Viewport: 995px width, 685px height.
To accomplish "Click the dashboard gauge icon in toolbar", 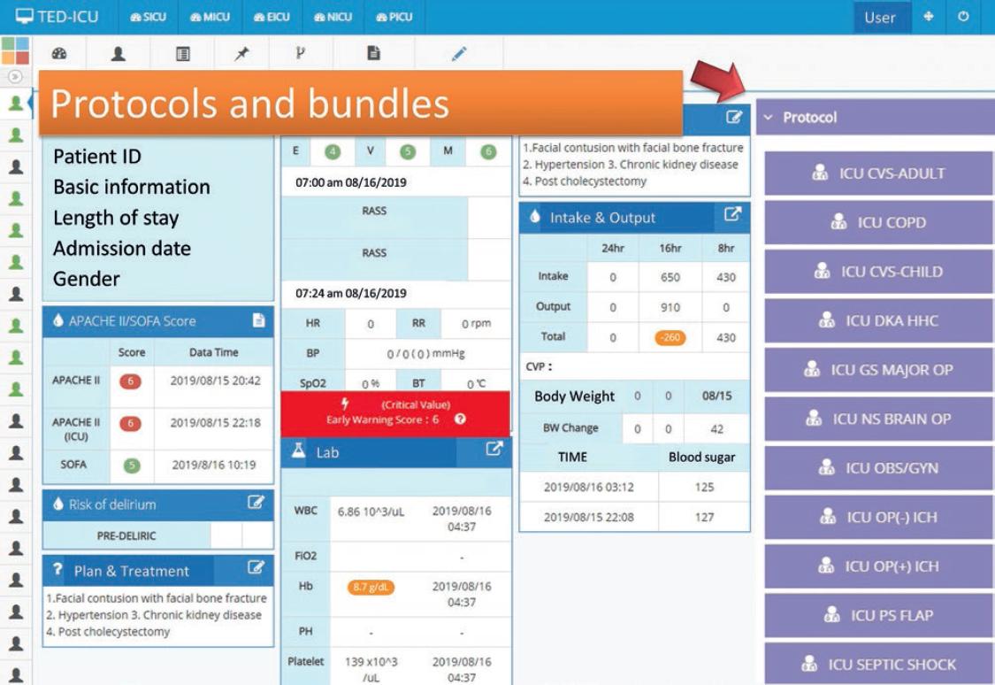I will pyautogui.click(x=59, y=53).
